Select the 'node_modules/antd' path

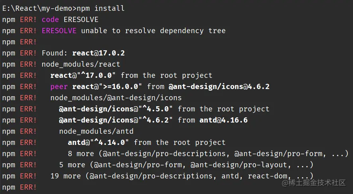coord(97,131)
